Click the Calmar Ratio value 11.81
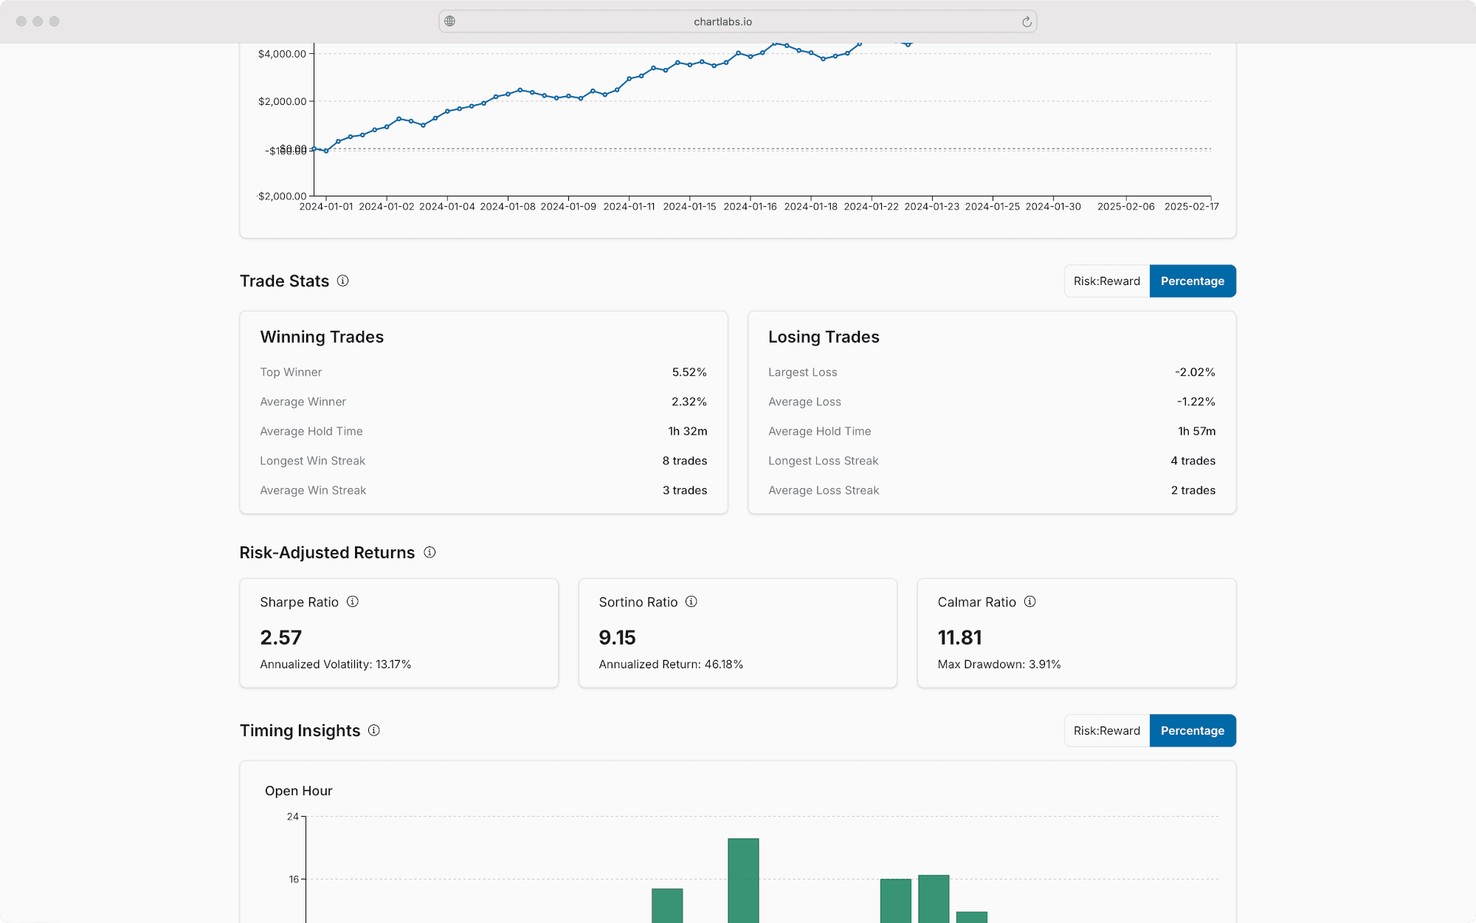The height and width of the screenshot is (923, 1476). (959, 637)
